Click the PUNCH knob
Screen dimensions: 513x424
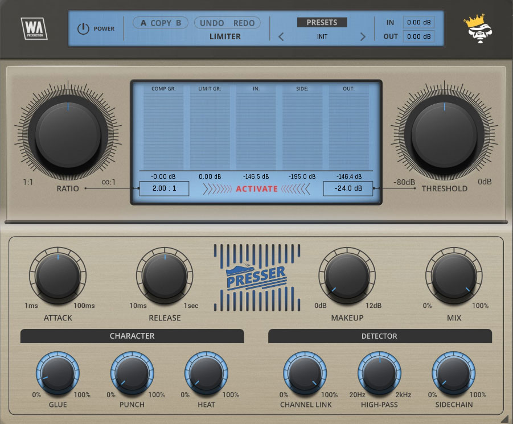point(132,373)
